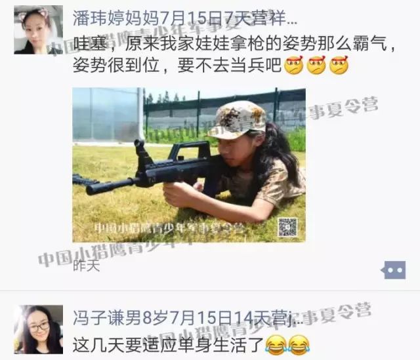Click the 事夏令营 watermark right of photo
The image size is (420, 360).
[343, 107]
